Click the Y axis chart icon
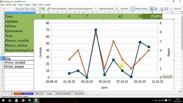 tap(166, 9)
